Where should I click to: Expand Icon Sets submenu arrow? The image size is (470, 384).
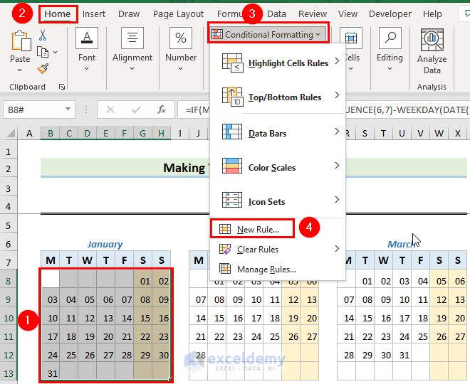[x=338, y=200]
